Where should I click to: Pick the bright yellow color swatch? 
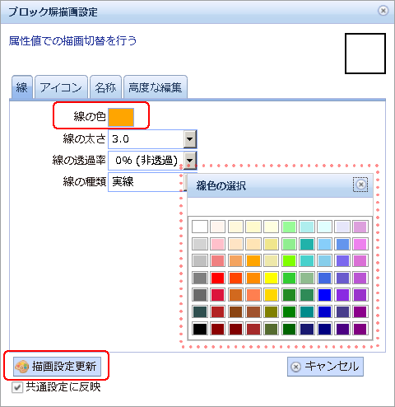tap(271, 278)
